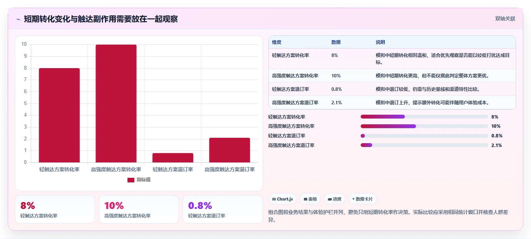Select the 数据卡片 tag chip
The width and height of the screenshot is (531, 239).
coord(363,199)
